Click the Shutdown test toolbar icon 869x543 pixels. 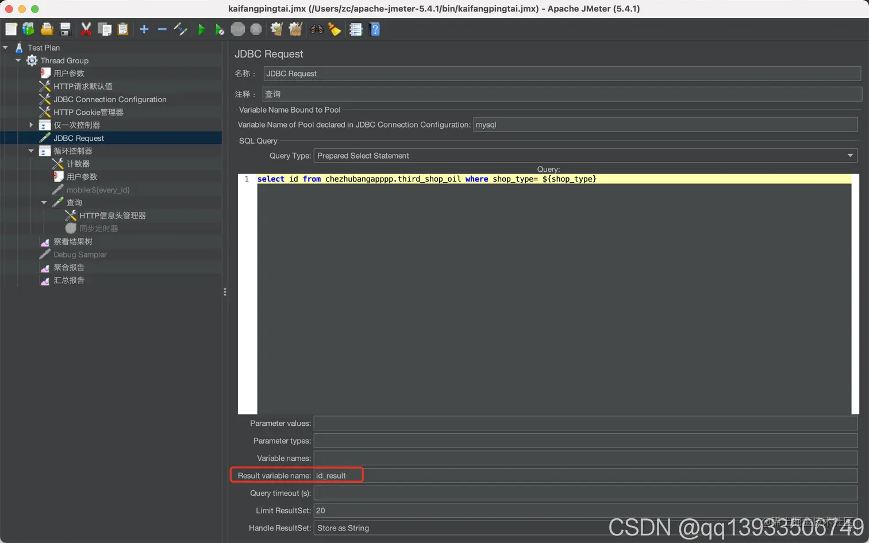point(256,29)
